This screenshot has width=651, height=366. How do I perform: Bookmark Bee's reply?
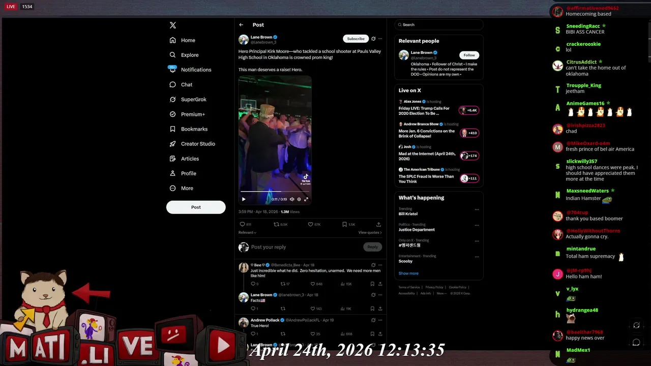tap(372, 284)
